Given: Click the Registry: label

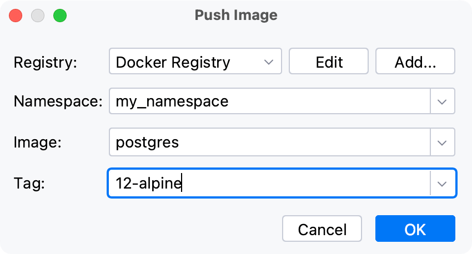Looking at the screenshot, I should pyautogui.click(x=45, y=62).
